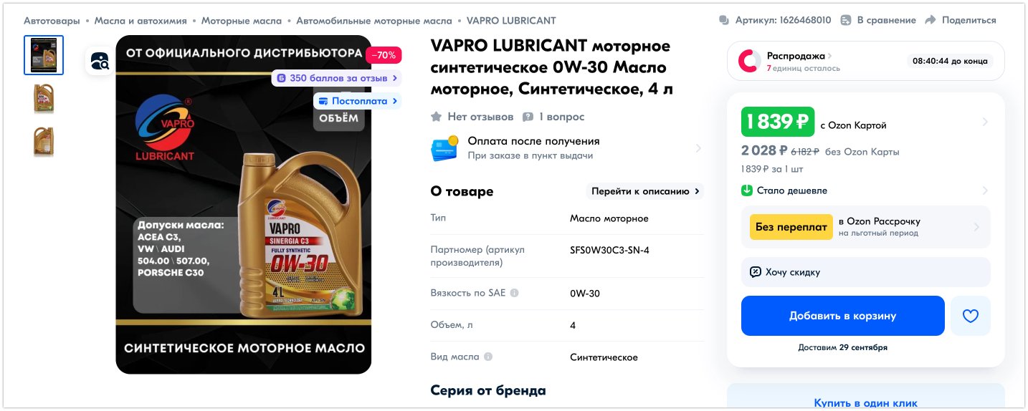Click Добавить в корзину button
This screenshot has height=411, width=1028.
tap(843, 316)
